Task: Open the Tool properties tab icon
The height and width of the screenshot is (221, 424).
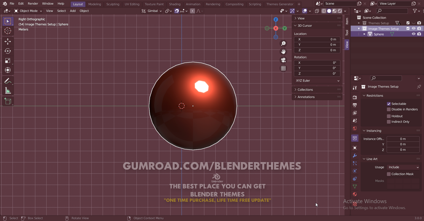Action: 355,88
